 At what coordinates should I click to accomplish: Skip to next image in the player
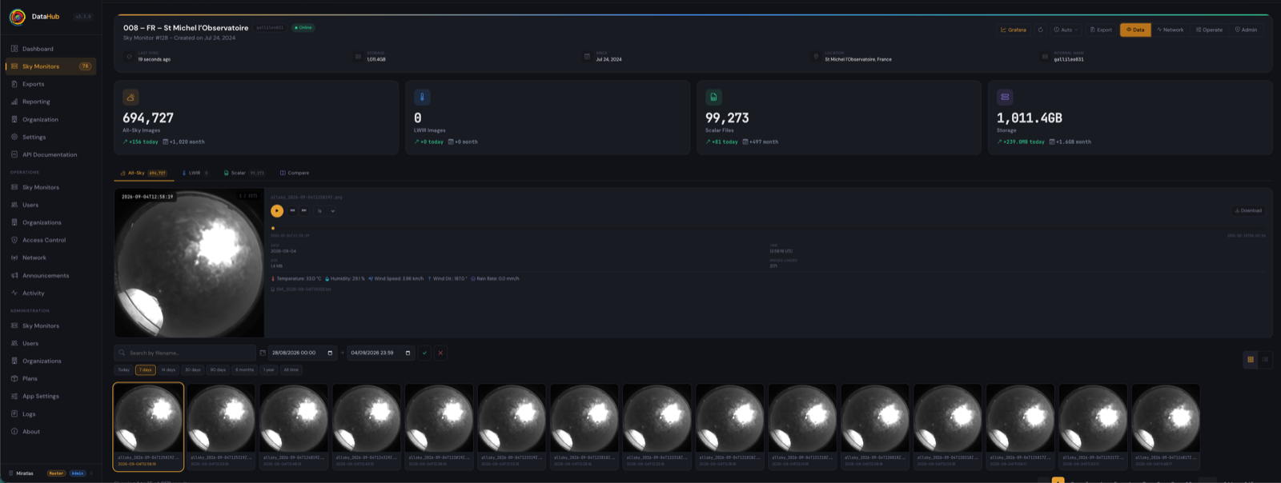click(x=303, y=210)
